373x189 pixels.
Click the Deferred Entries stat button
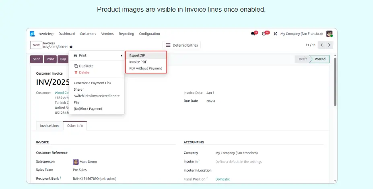click(181, 45)
